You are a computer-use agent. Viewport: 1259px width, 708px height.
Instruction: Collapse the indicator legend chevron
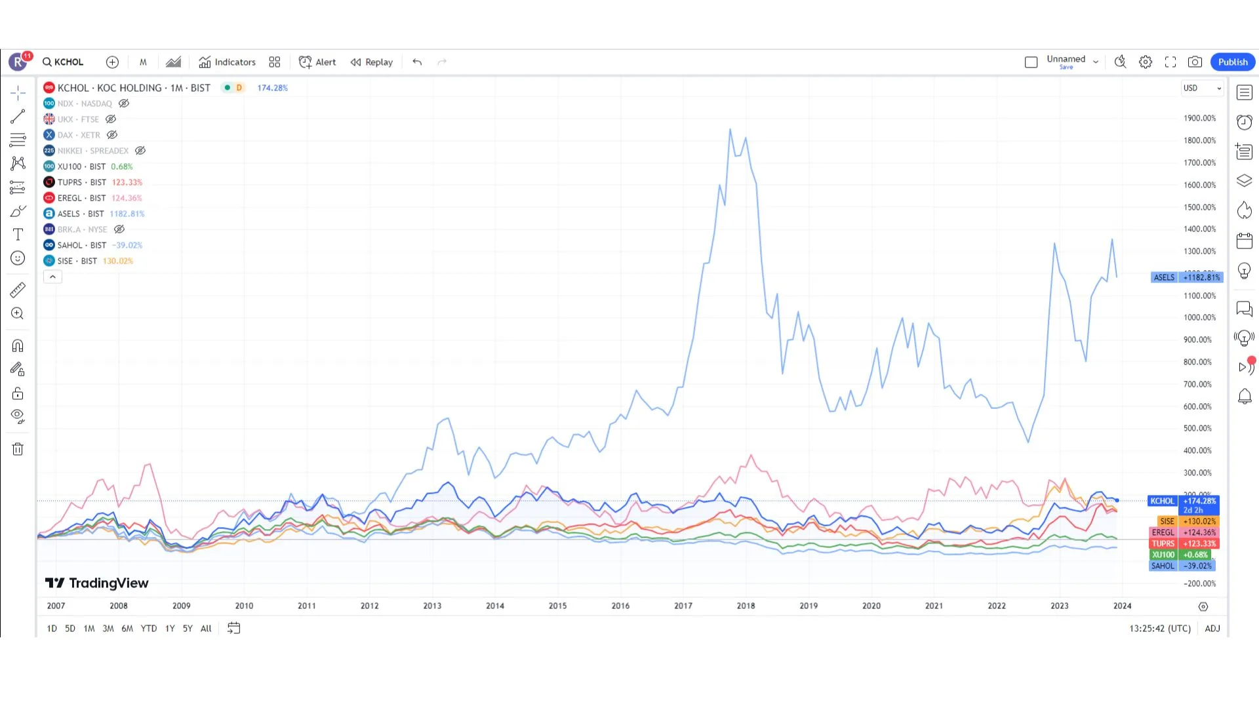click(x=52, y=277)
